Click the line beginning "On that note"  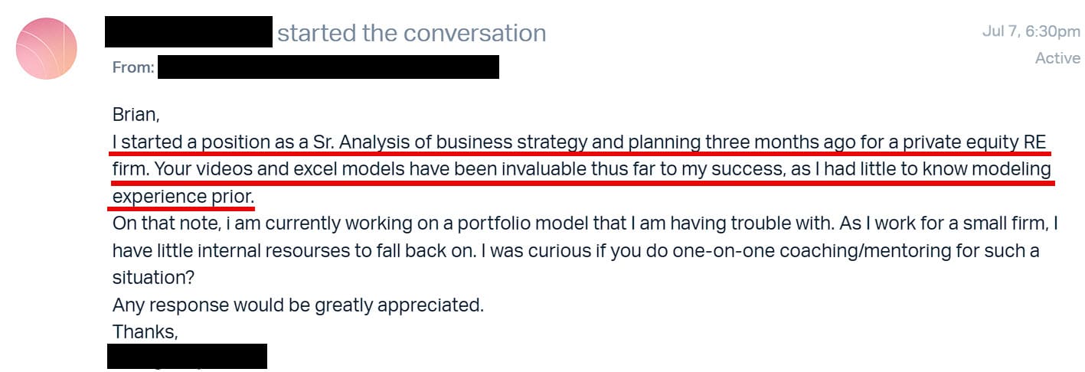click(x=585, y=224)
